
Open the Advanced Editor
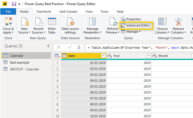coord(136,25)
